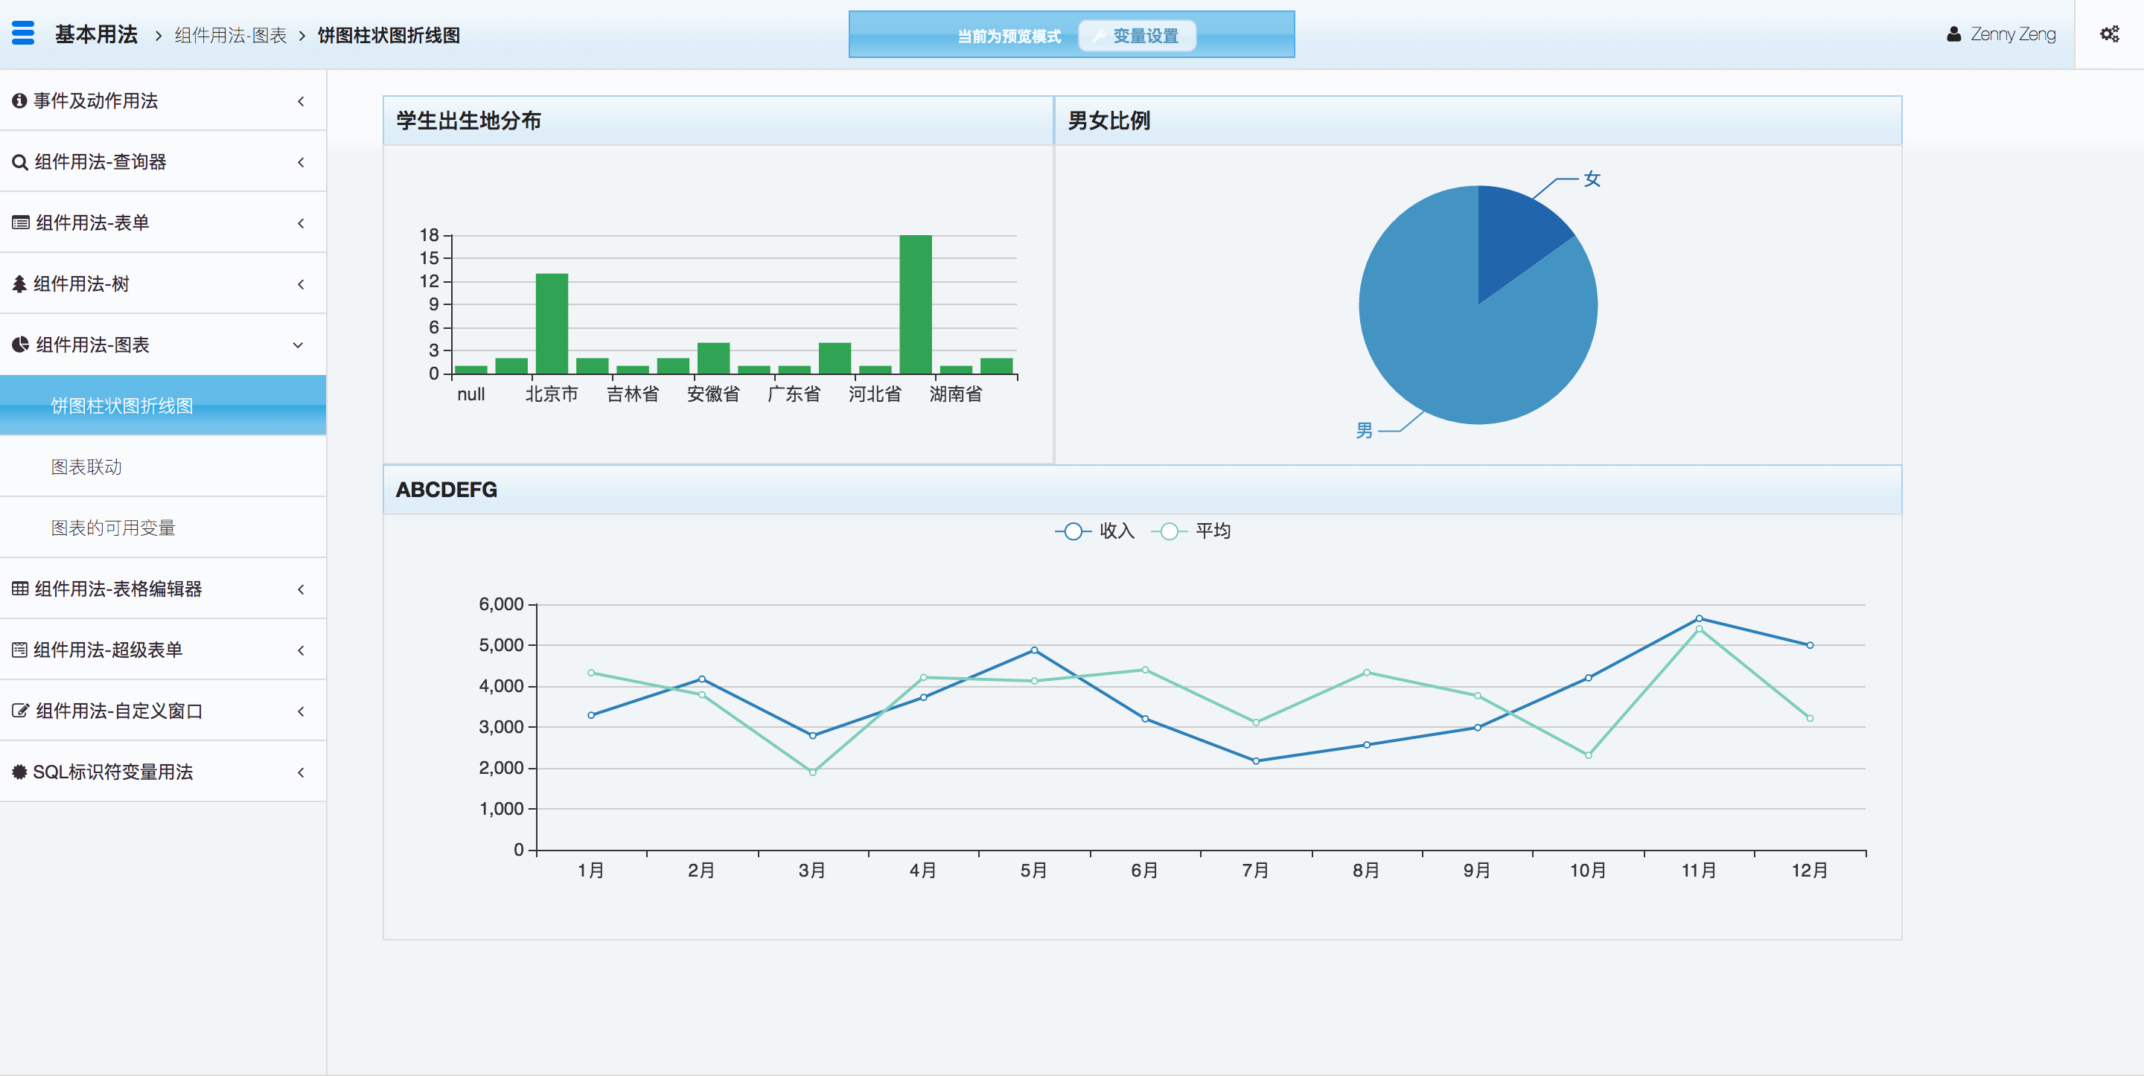Click the 变量设置 button

[1136, 36]
